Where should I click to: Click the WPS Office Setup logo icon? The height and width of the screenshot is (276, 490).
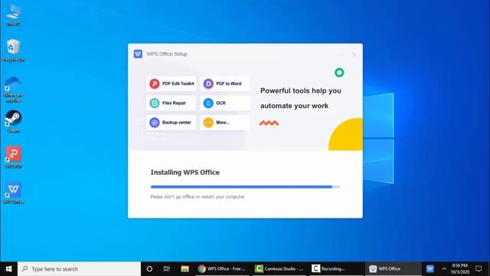[x=138, y=54]
